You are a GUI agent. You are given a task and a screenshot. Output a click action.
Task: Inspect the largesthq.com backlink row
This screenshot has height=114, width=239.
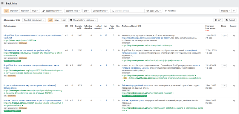click(234, 51)
